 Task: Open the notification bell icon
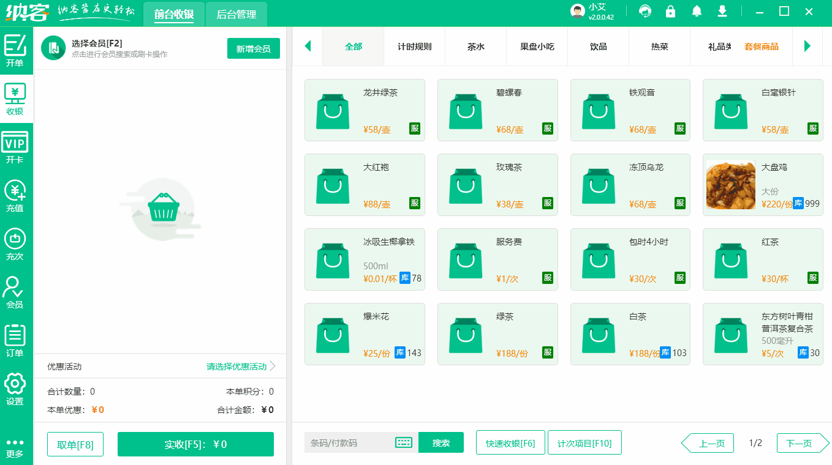point(696,11)
